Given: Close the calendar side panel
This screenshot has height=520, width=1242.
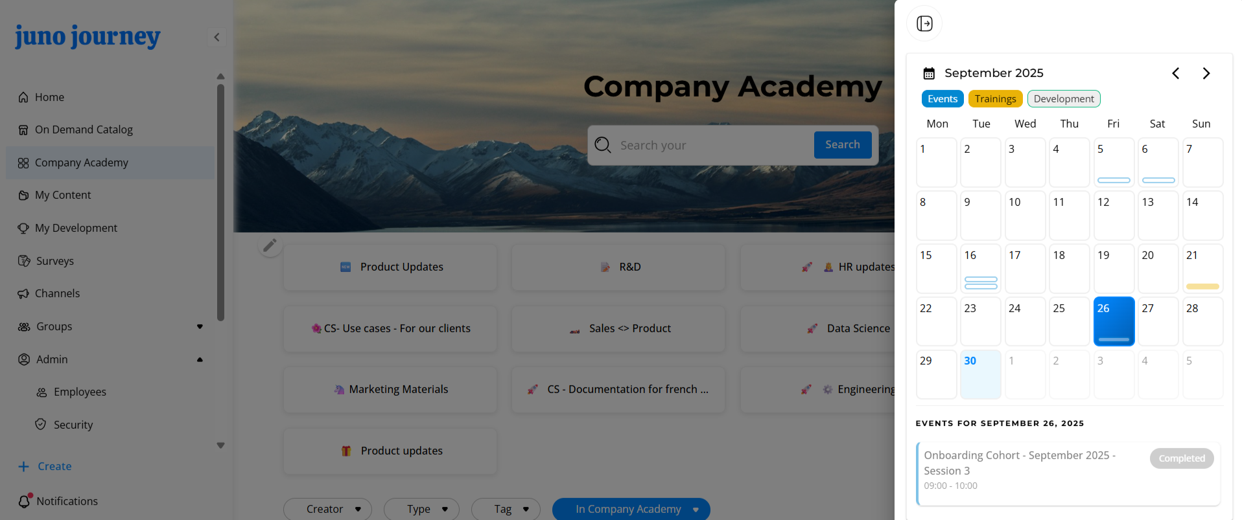Looking at the screenshot, I should click(x=924, y=24).
